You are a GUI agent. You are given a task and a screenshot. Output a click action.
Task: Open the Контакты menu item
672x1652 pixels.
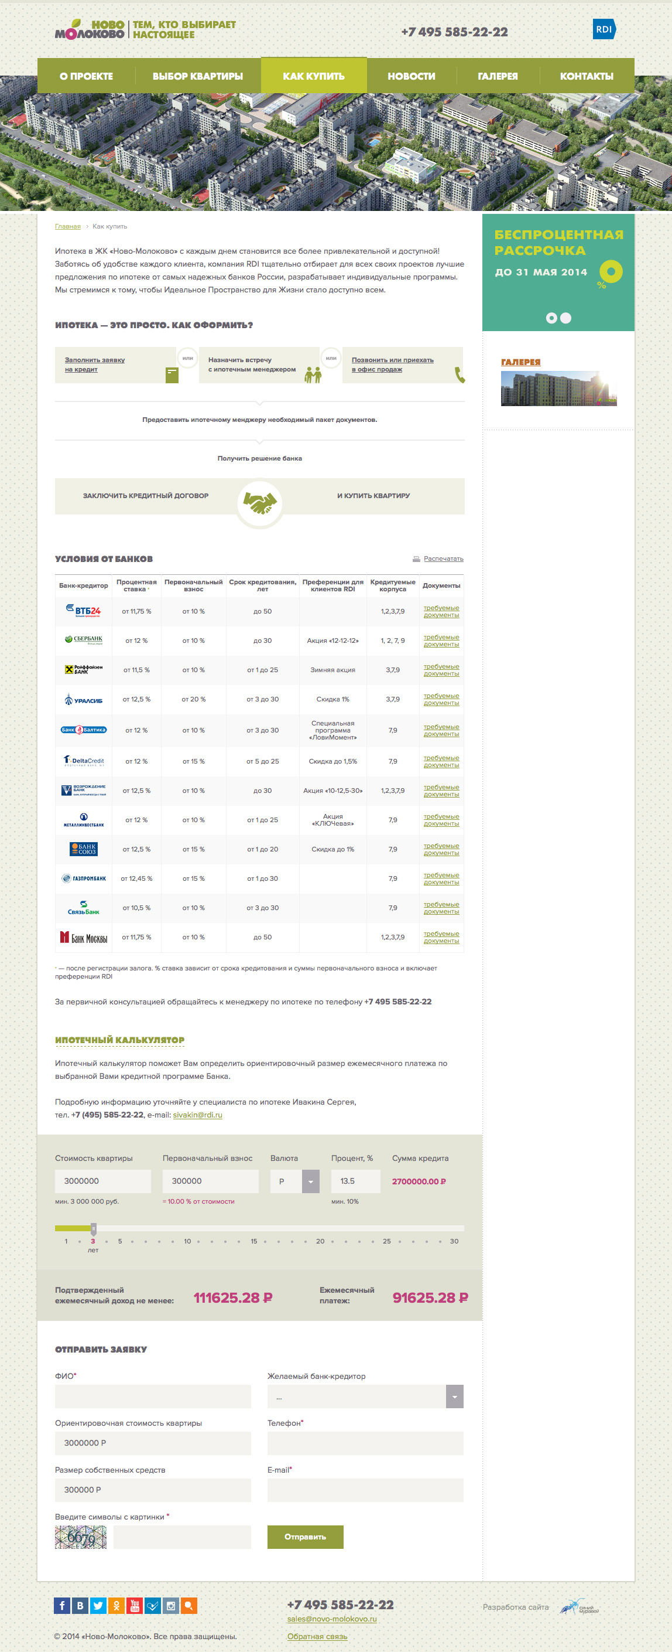click(x=587, y=76)
